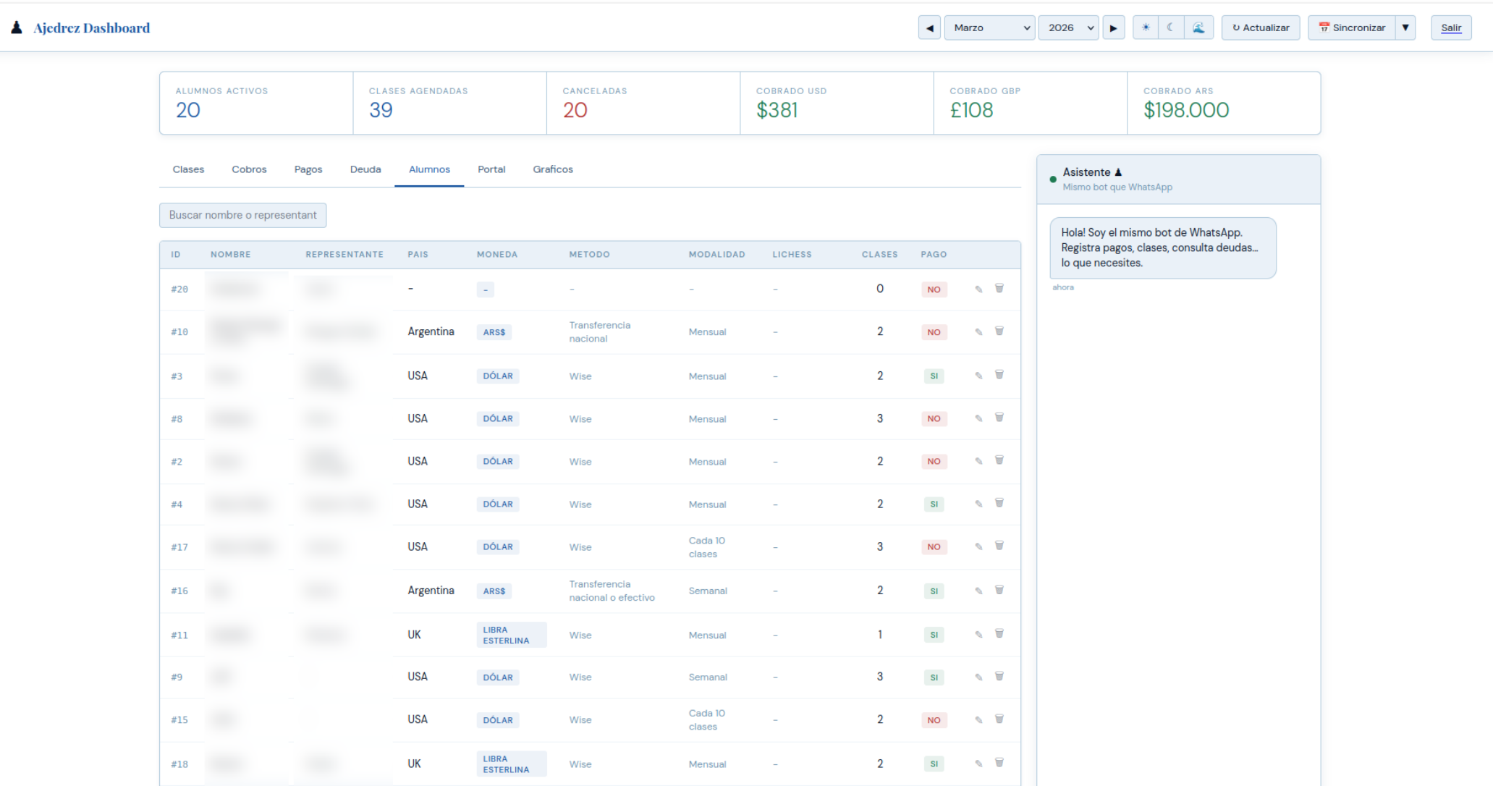Switch to the Cobros tab

(249, 169)
